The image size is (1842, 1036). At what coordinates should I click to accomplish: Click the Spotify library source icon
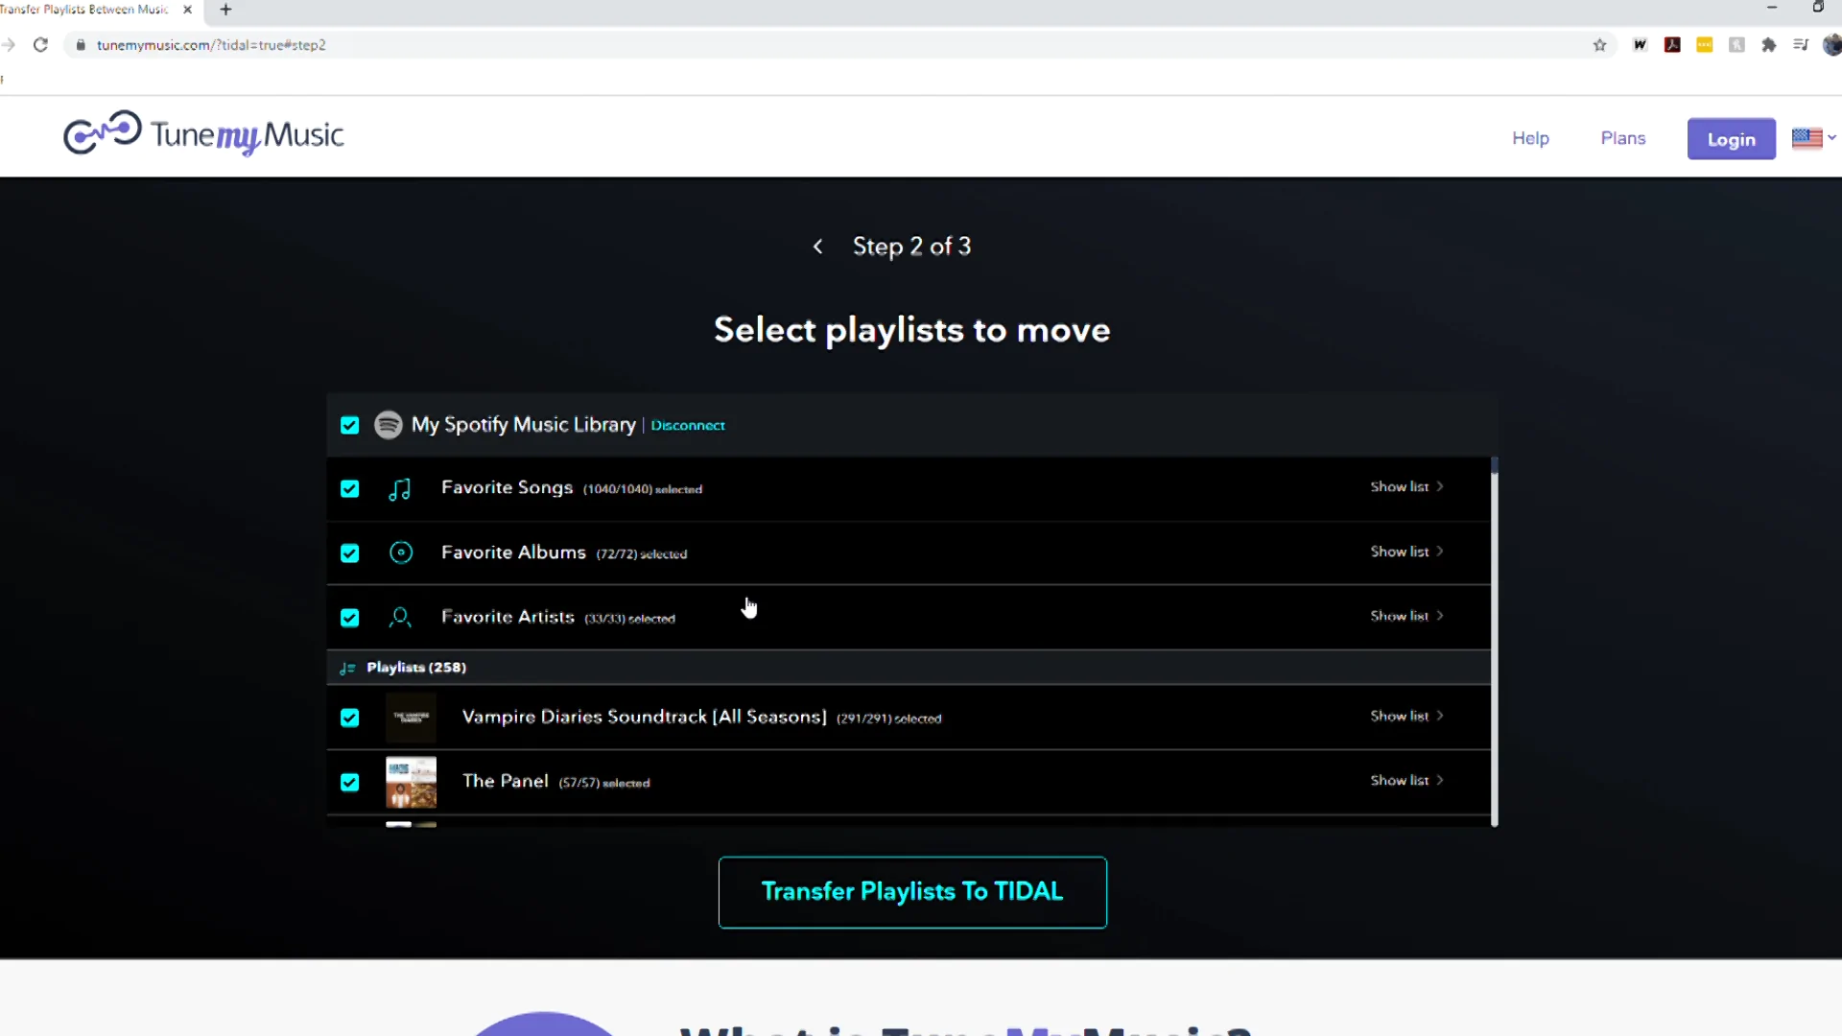(x=389, y=425)
